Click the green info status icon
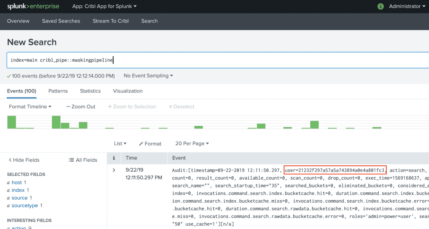This screenshot has width=429, height=229. pyautogui.click(x=380, y=6)
